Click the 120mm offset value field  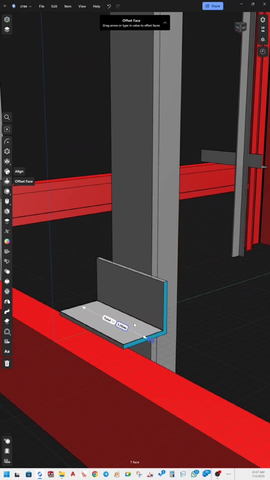pyautogui.click(x=122, y=326)
